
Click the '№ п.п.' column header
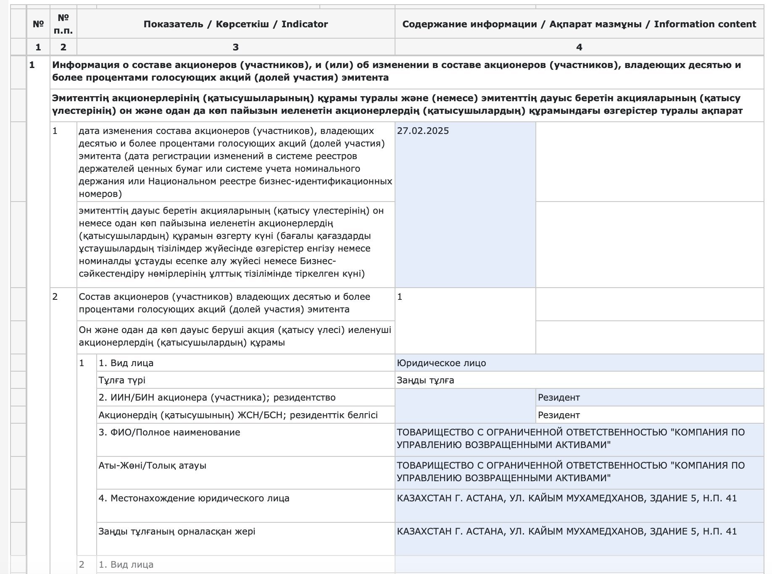[63, 24]
